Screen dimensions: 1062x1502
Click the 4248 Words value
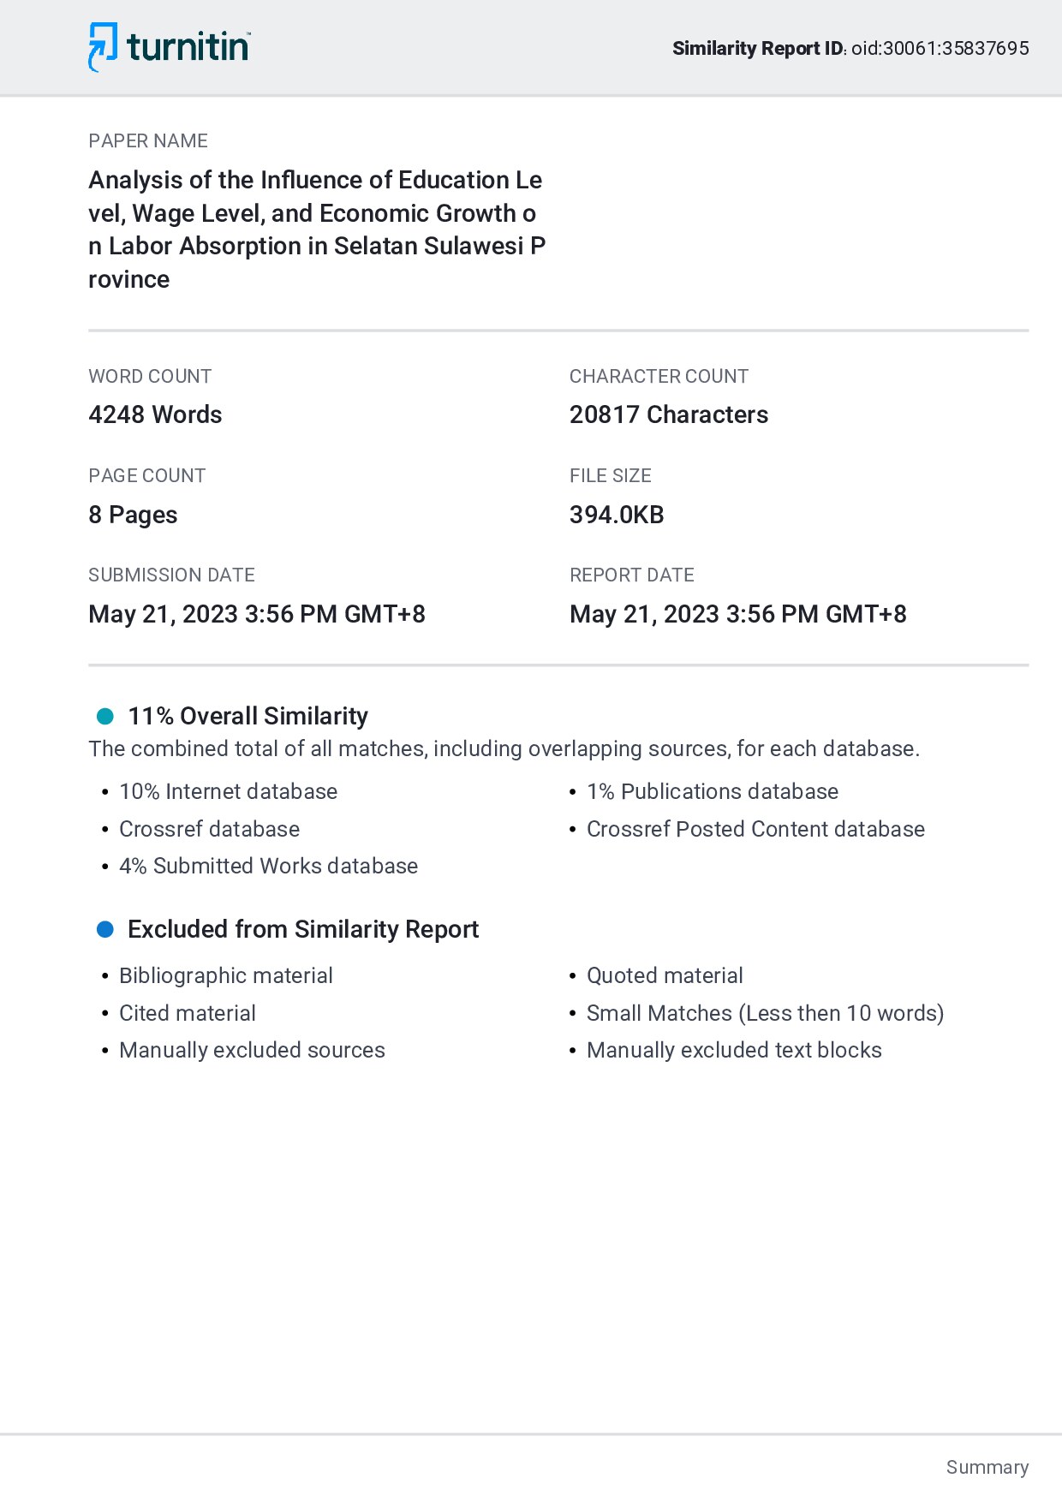155,414
